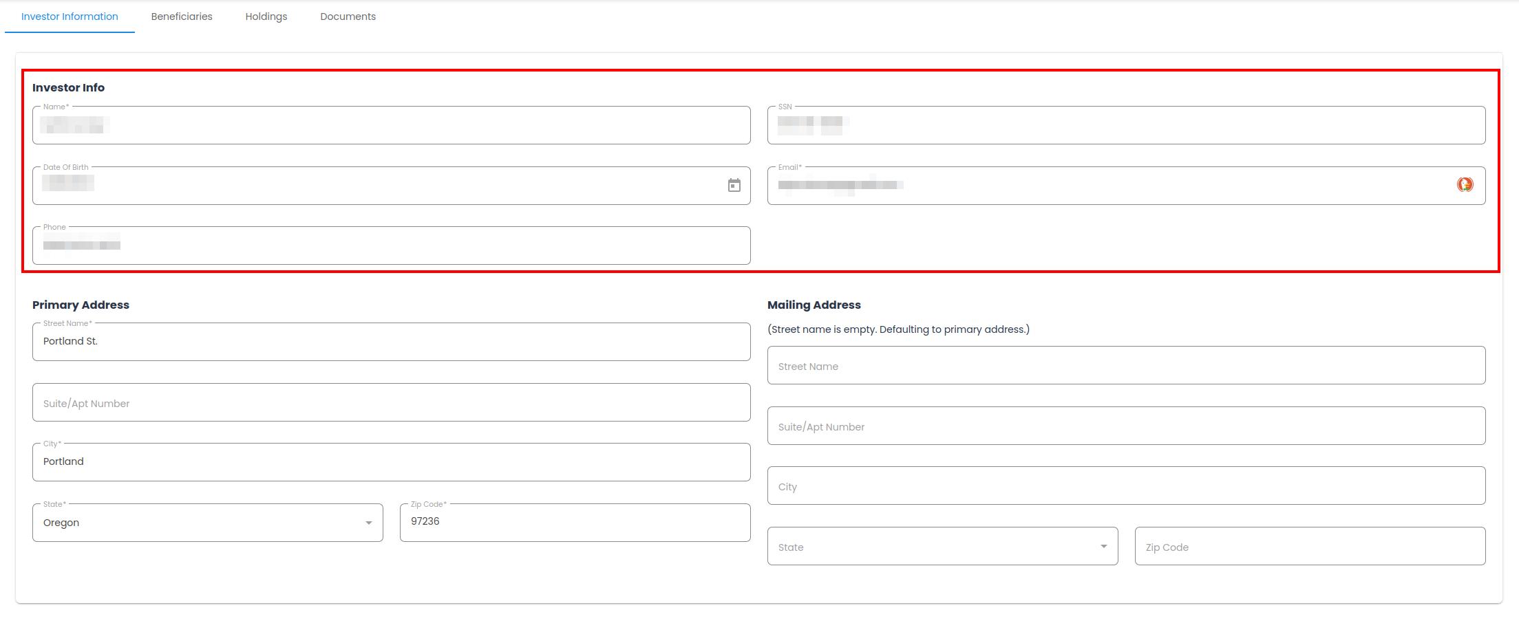This screenshot has height=632, width=1519.
Task: Switch to the Beneficiaries tab
Action: 182,17
